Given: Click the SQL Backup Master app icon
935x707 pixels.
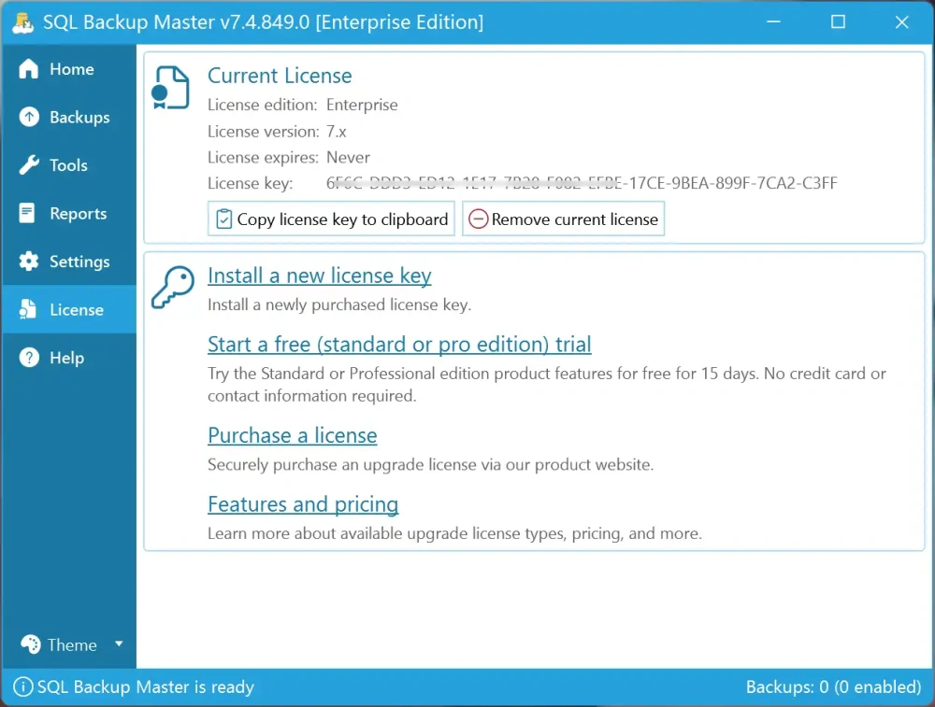Looking at the screenshot, I should tap(23, 22).
